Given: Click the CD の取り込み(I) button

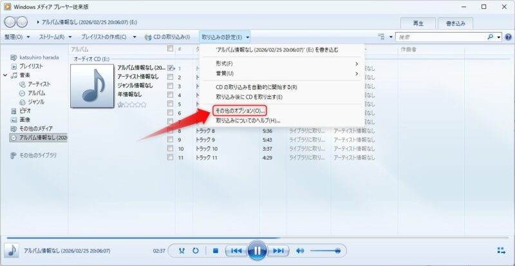Looking at the screenshot, I should pyautogui.click(x=167, y=37).
